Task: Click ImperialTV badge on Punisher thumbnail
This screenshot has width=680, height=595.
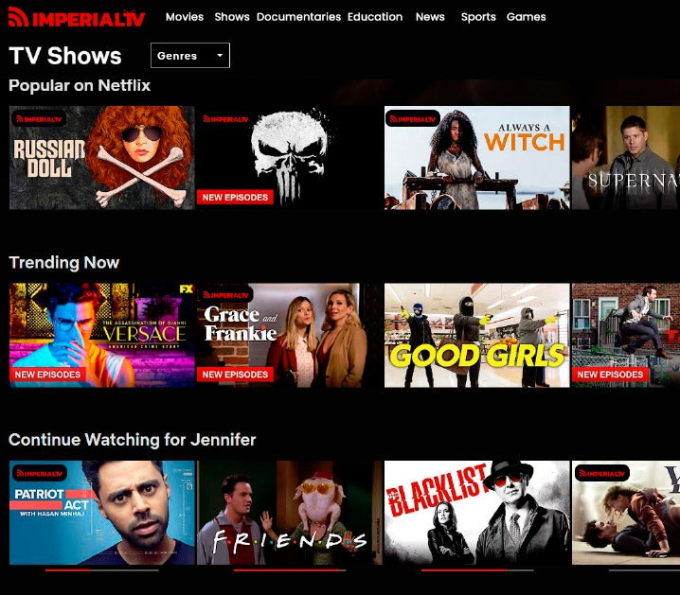Action: click(226, 119)
